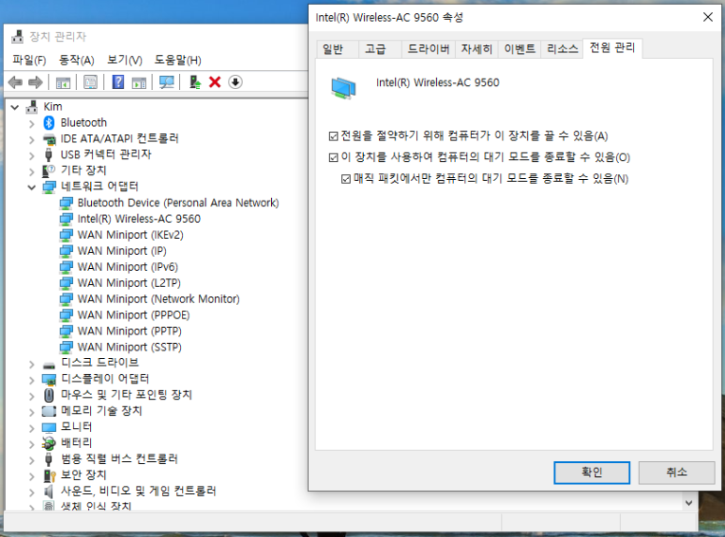Click the 보안 장치 key icon
This screenshot has width=725, height=537.
[x=49, y=475]
